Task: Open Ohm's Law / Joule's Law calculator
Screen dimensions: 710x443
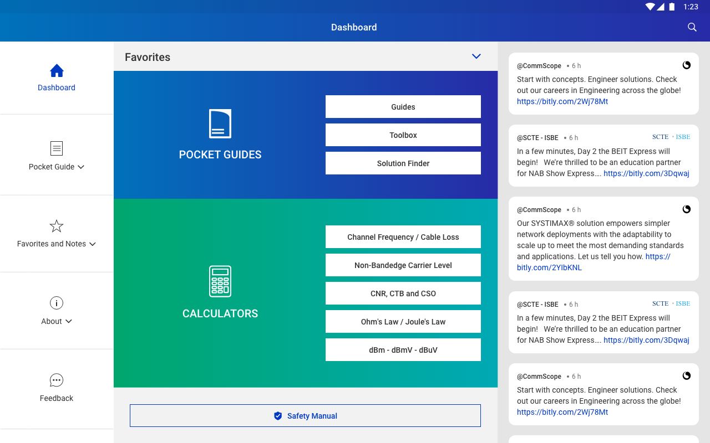Action: (403, 322)
